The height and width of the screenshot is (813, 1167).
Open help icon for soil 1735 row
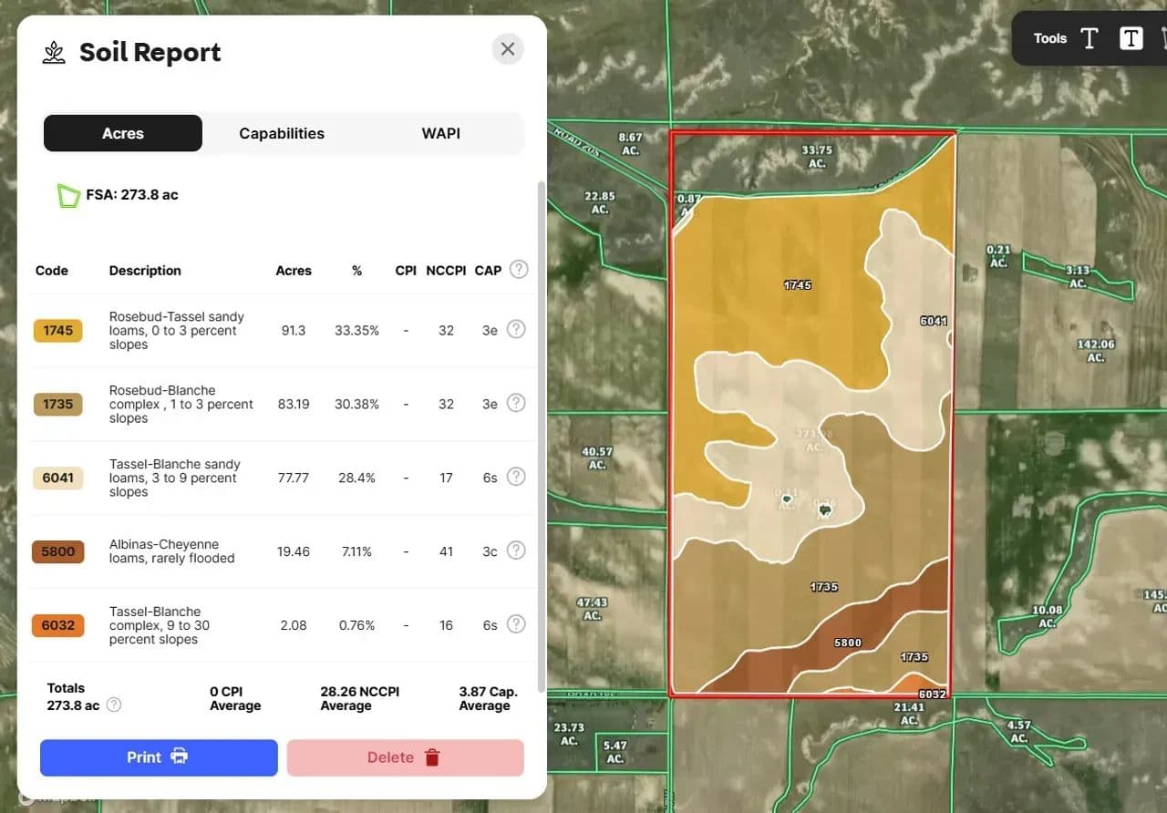tap(516, 404)
